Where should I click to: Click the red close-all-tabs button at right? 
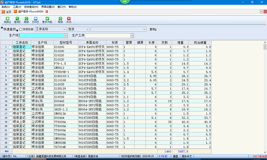[x=265, y=12]
